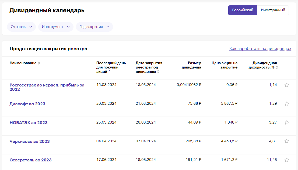The width and height of the screenshot is (298, 170).
Task: Select share price 5 867,5 ₽
Action: [x=229, y=103]
